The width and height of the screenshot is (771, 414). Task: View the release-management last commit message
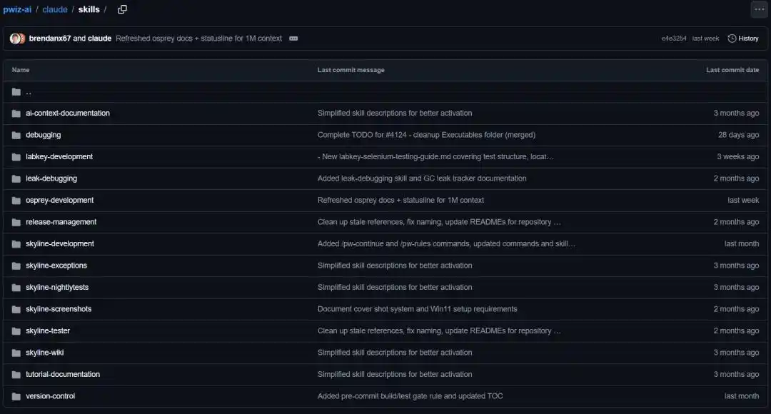click(x=438, y=222)
